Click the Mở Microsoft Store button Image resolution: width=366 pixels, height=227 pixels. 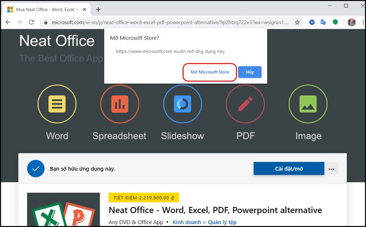[x=210, y=72]
